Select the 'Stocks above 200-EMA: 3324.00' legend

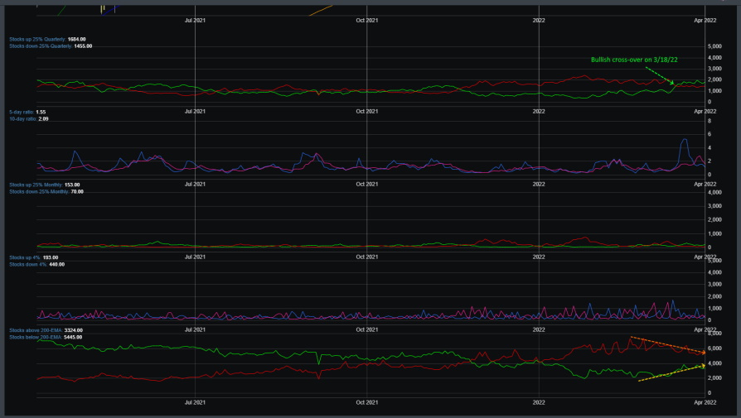coord(46,330)
